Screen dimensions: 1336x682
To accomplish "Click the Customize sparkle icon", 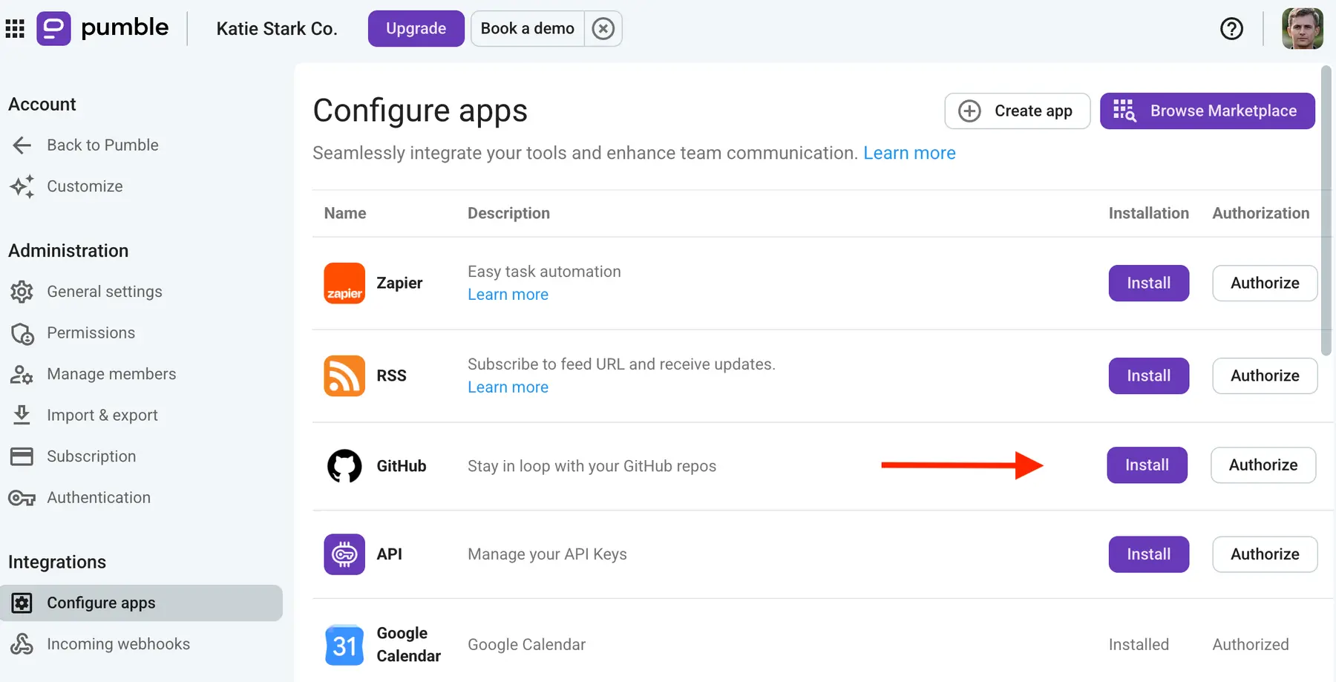I will click(22, 186).
